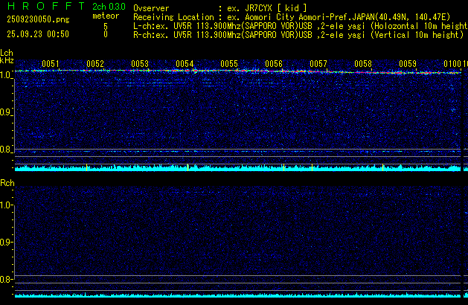Click the 2ch 0.30 version label

coord(103,7)
